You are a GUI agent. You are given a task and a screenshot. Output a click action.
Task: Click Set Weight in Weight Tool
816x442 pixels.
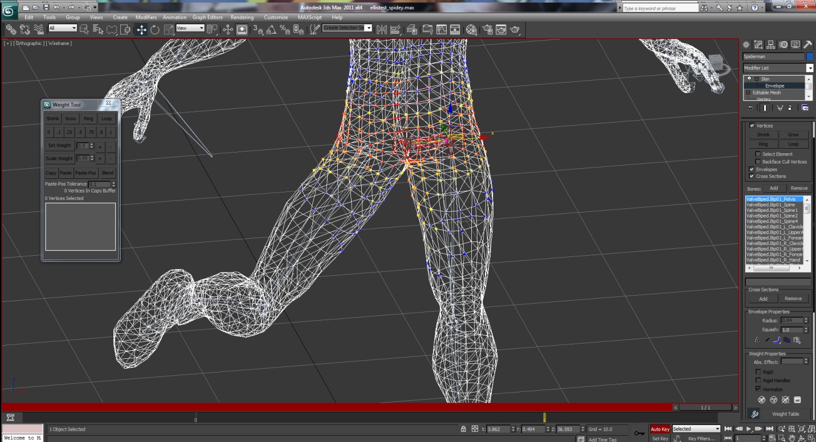[59, 145]
